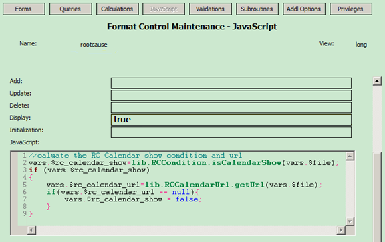Image resolution: width=385 pixels, height=242 pixels.
Task: Click the long view value
Action: pyautogui.click(x=361, y=45)
